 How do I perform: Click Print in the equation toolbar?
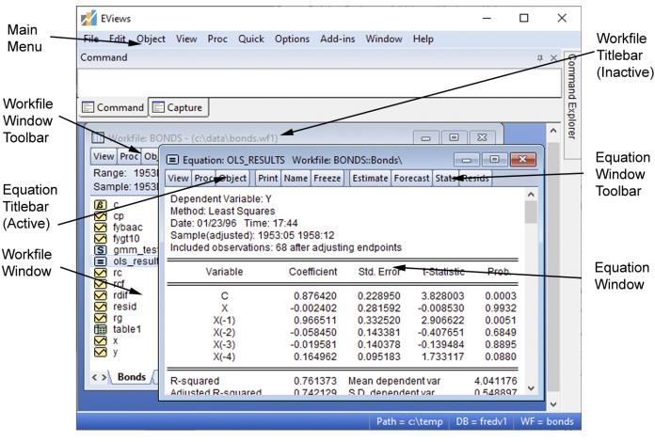268,179
